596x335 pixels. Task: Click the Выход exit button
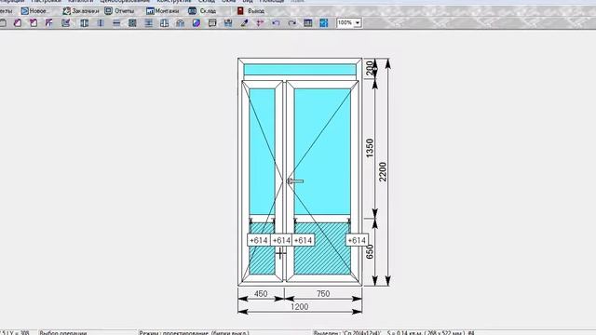point(251,11)
